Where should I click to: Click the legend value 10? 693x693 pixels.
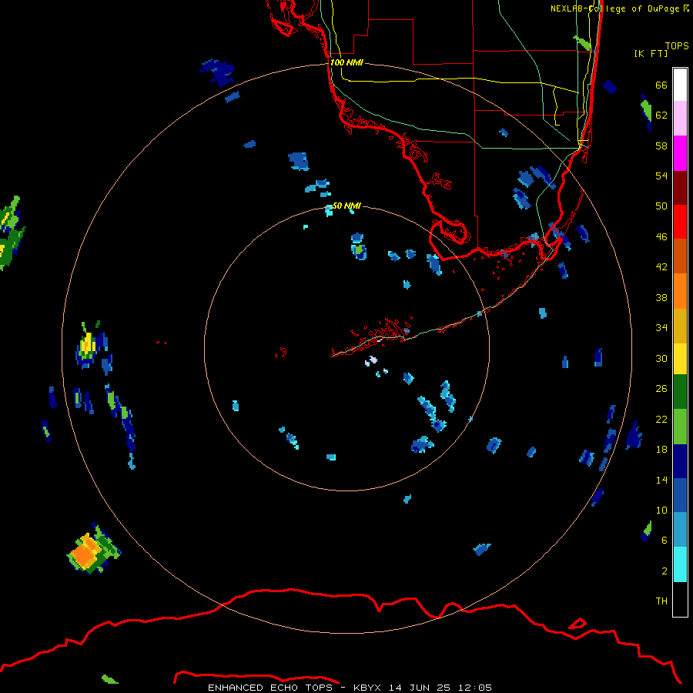click(x=661, y=511)
